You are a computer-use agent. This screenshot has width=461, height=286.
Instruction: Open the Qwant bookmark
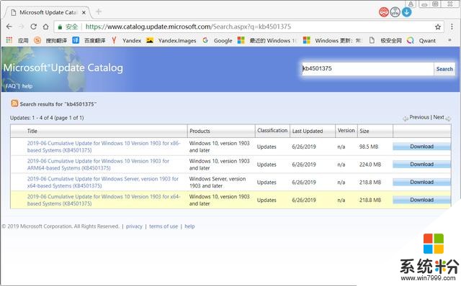(421, 40)
